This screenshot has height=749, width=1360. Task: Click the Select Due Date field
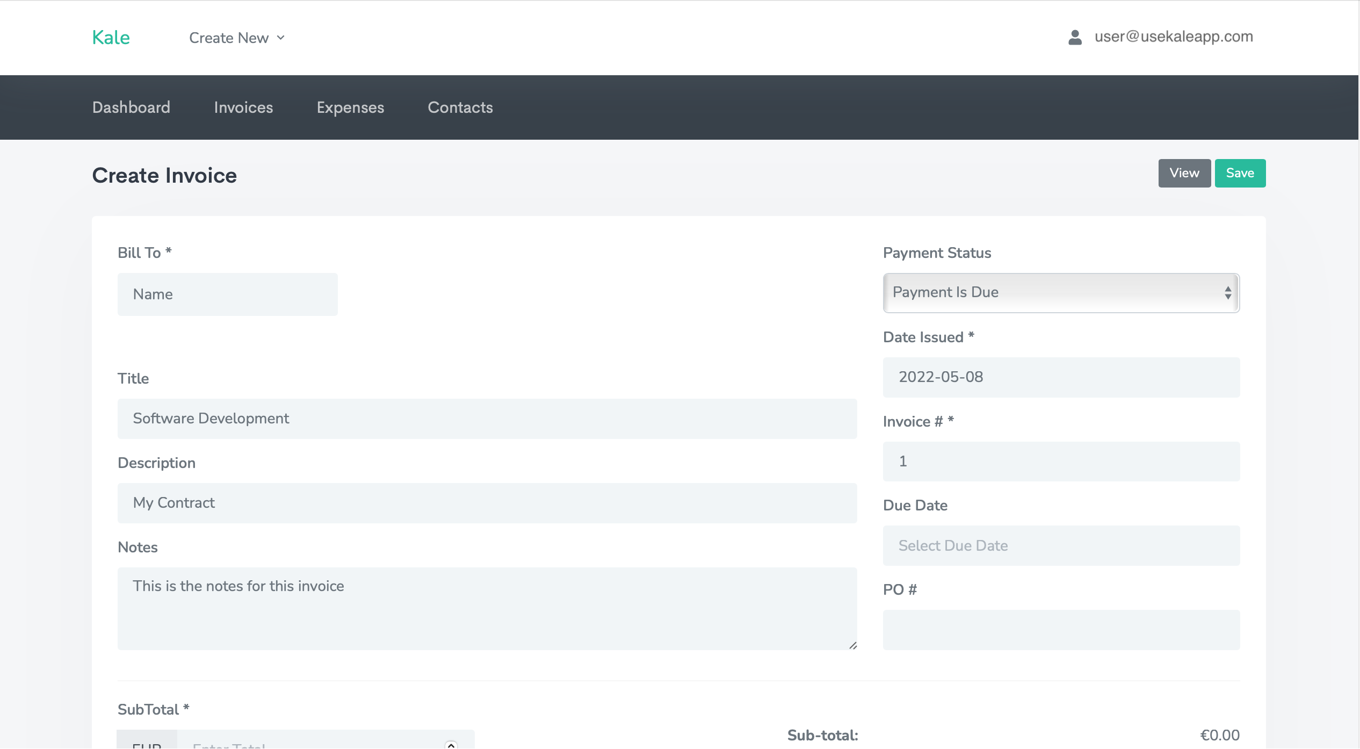point(1061,545)
